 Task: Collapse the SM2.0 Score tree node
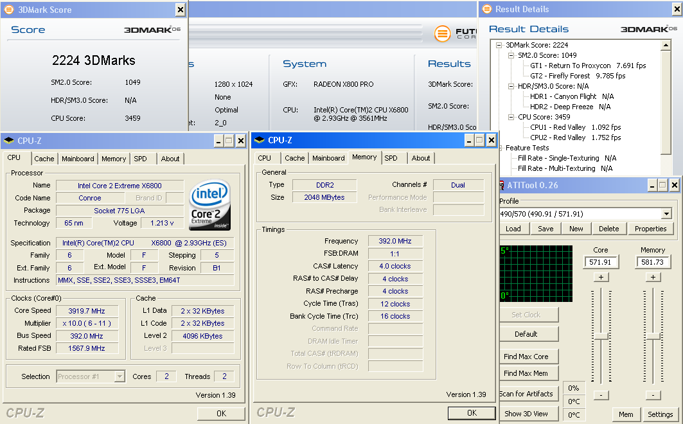pyautogui.click(x=511, y=55)
